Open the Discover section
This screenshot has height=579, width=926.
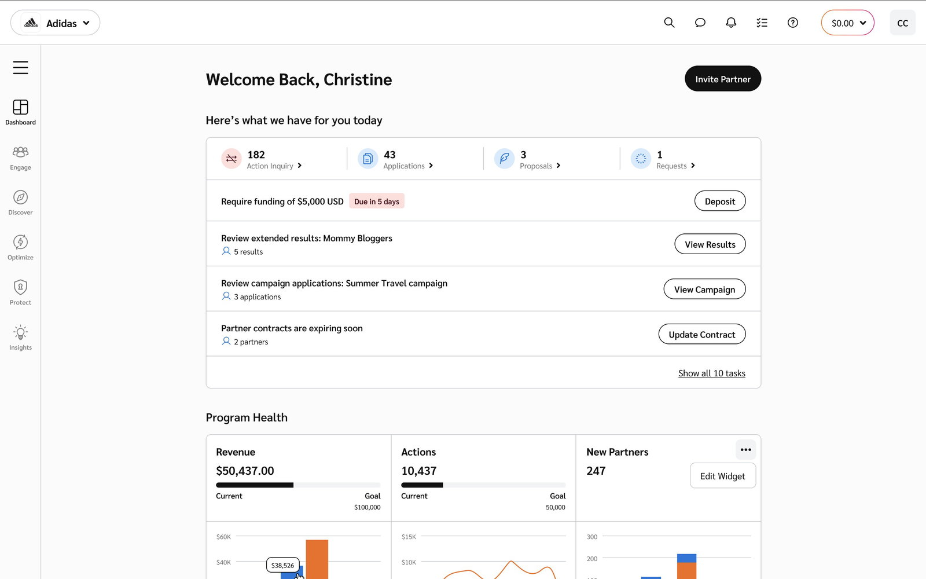tap(20, 201)
